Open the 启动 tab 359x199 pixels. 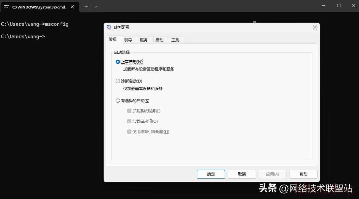pyautogui.click(x=159, y=40)
